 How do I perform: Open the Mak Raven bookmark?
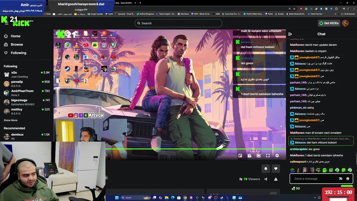click(183, 14)
